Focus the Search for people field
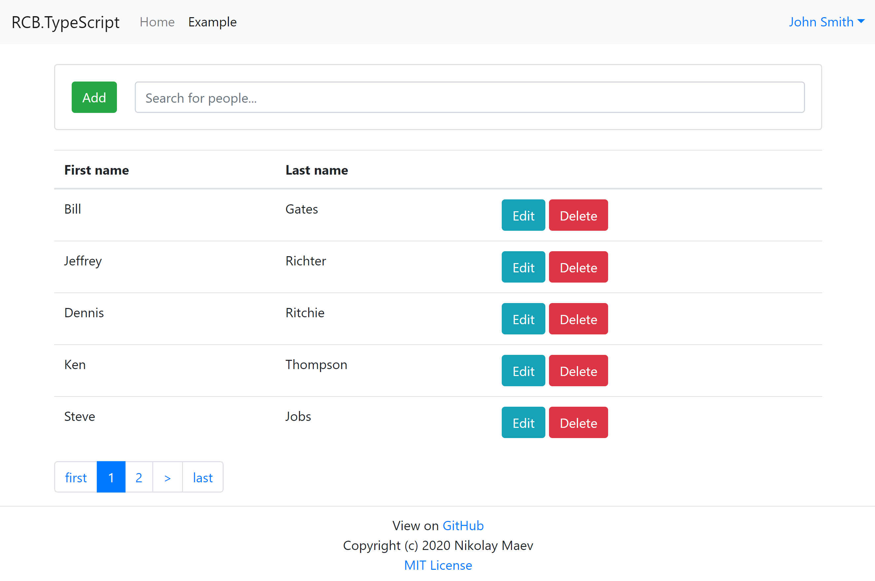This screenshot has width=875, height=581. [469, 97]
